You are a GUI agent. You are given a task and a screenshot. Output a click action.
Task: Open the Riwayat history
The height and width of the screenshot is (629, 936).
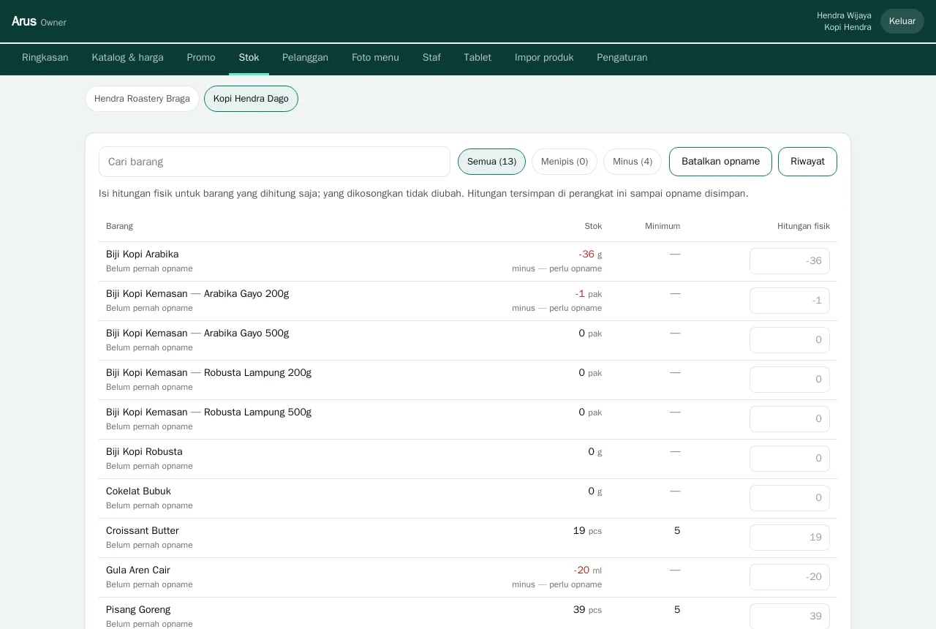click(x=807, y=162)
